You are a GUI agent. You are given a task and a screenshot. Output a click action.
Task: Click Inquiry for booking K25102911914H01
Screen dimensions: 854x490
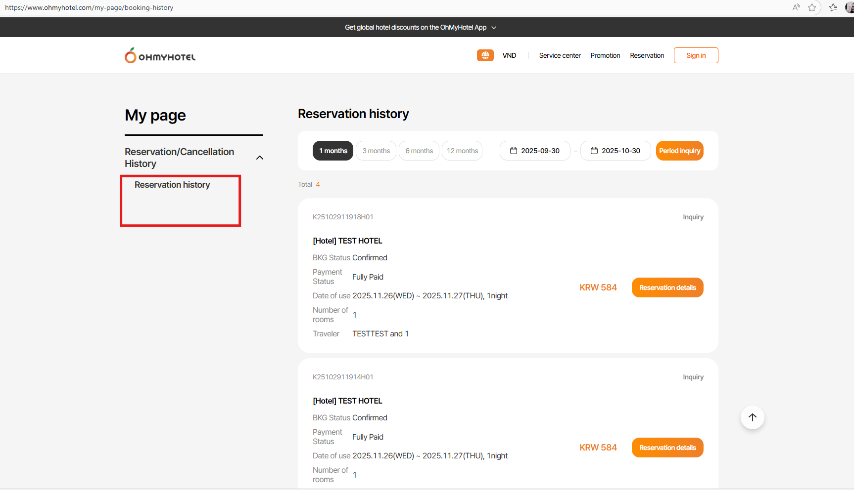click(x=693, y=377)
